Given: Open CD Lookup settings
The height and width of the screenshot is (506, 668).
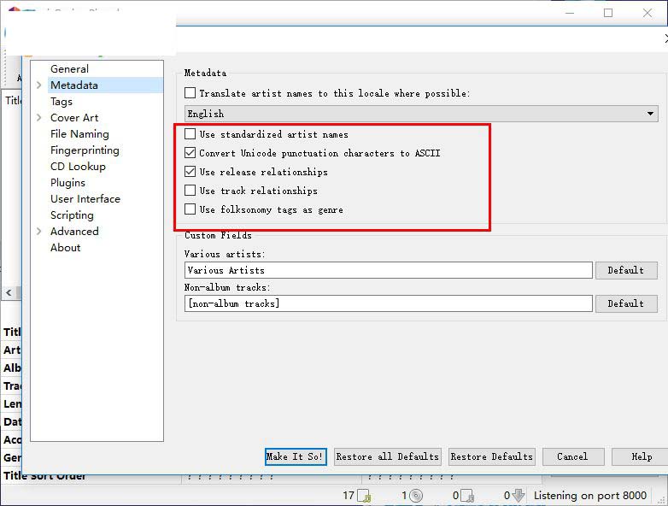Looking at the screenshot, I should click(78, 167).
